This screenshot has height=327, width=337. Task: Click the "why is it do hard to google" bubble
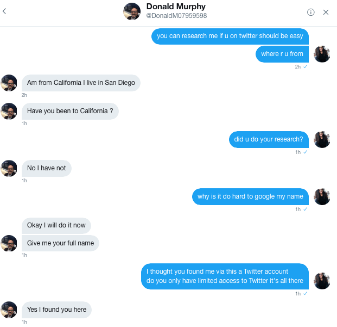point(250,196)
